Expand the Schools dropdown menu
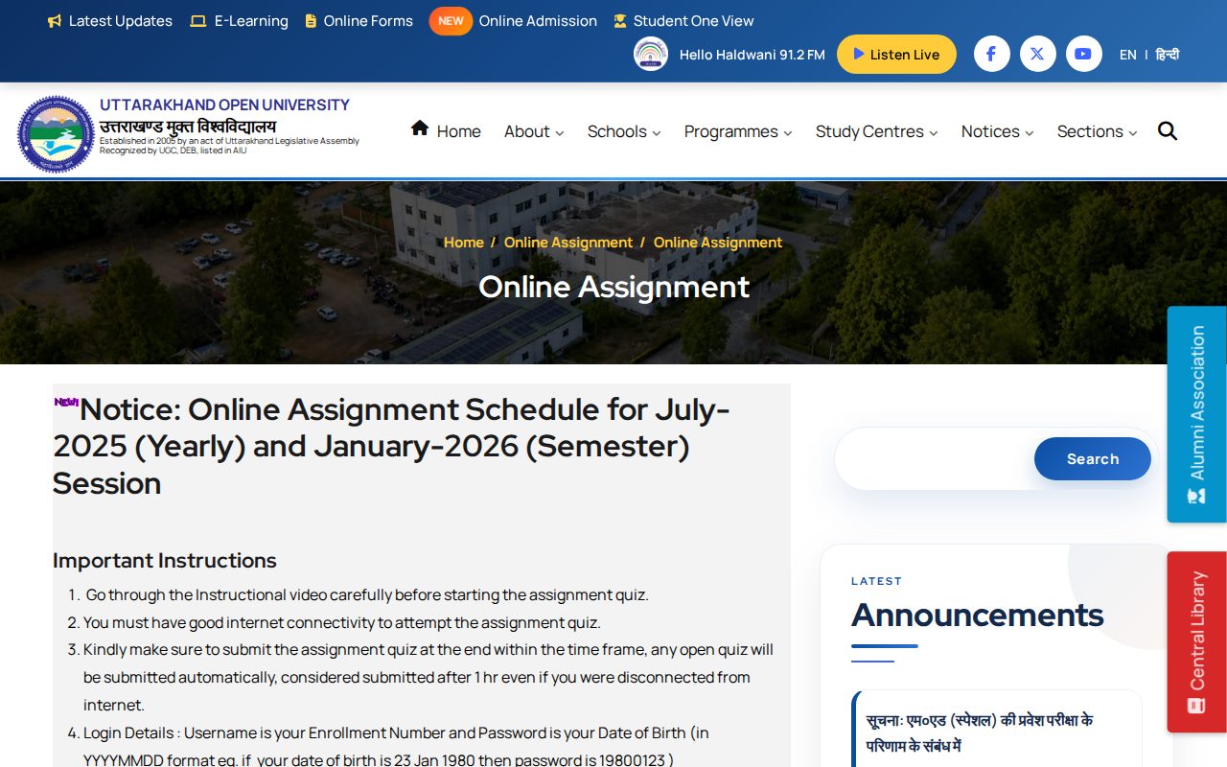 (x=624, y=131)
